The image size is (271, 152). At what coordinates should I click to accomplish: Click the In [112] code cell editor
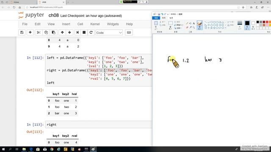coord(99,70)
